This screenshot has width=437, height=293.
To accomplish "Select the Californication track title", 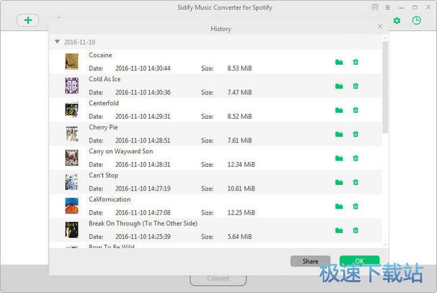I will (109, 199).
